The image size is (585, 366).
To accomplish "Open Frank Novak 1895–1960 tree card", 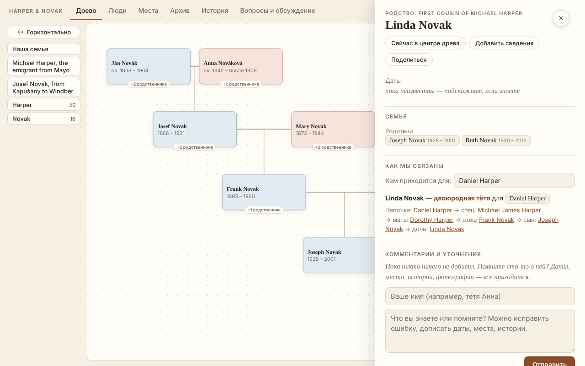I will point(264,192).
